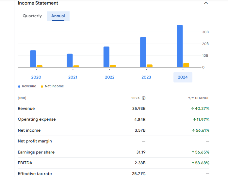228x177 pixels.
Task: Click the 2020 blue revenue bar
Action: tap(33, 59)
